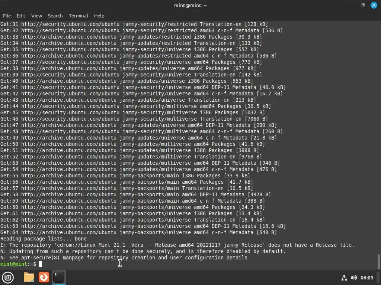This screenshot has height=285, width=381.
Task: Click the Get:52 line with 9768 B
Action: (131, 157)
